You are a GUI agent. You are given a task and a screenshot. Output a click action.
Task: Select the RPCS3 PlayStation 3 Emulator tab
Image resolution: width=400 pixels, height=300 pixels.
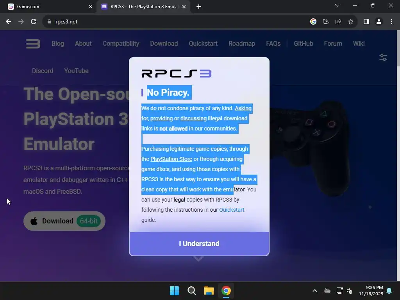pos(143,7)
